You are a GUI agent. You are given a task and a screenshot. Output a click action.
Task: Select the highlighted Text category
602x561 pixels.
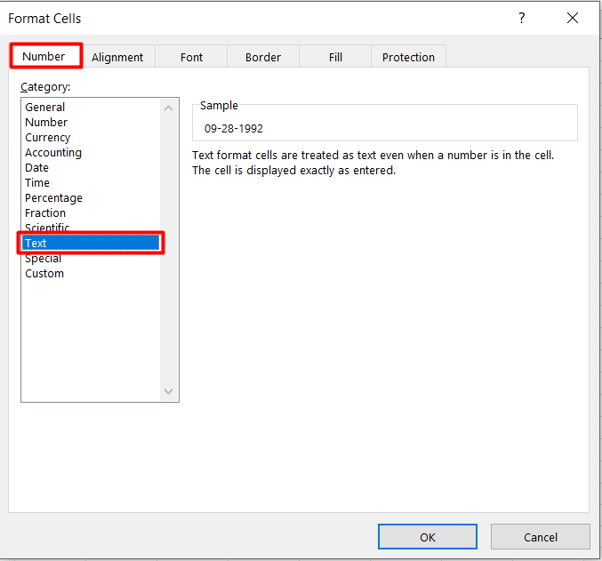coord(91,243)
